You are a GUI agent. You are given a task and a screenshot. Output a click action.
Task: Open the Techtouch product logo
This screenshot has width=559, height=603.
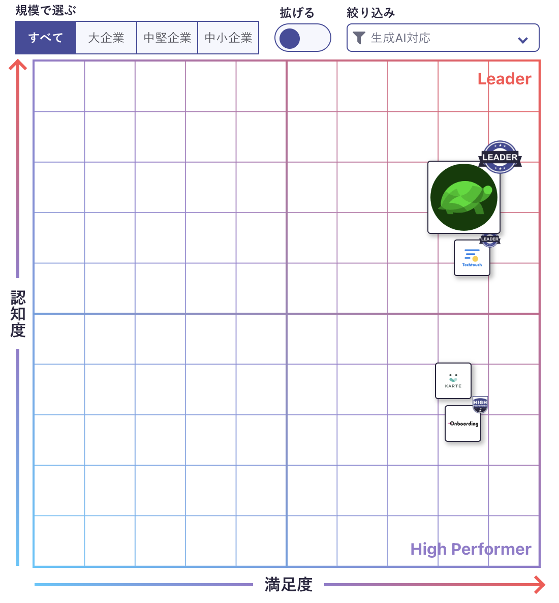[x=472, y=258]
